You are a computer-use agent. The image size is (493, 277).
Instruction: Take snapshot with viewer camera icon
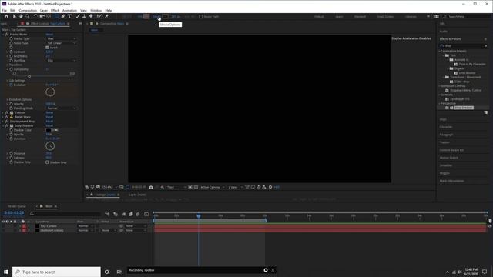click(x=151, y=187)
